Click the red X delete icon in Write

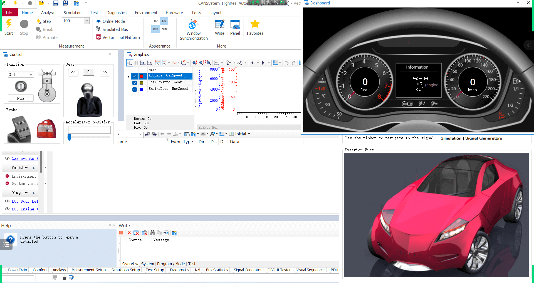coord(129,233)
